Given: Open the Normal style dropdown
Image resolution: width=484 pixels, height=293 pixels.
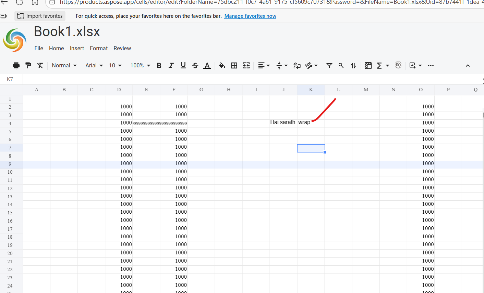Looking at the screenshot, I should [64, 66].
